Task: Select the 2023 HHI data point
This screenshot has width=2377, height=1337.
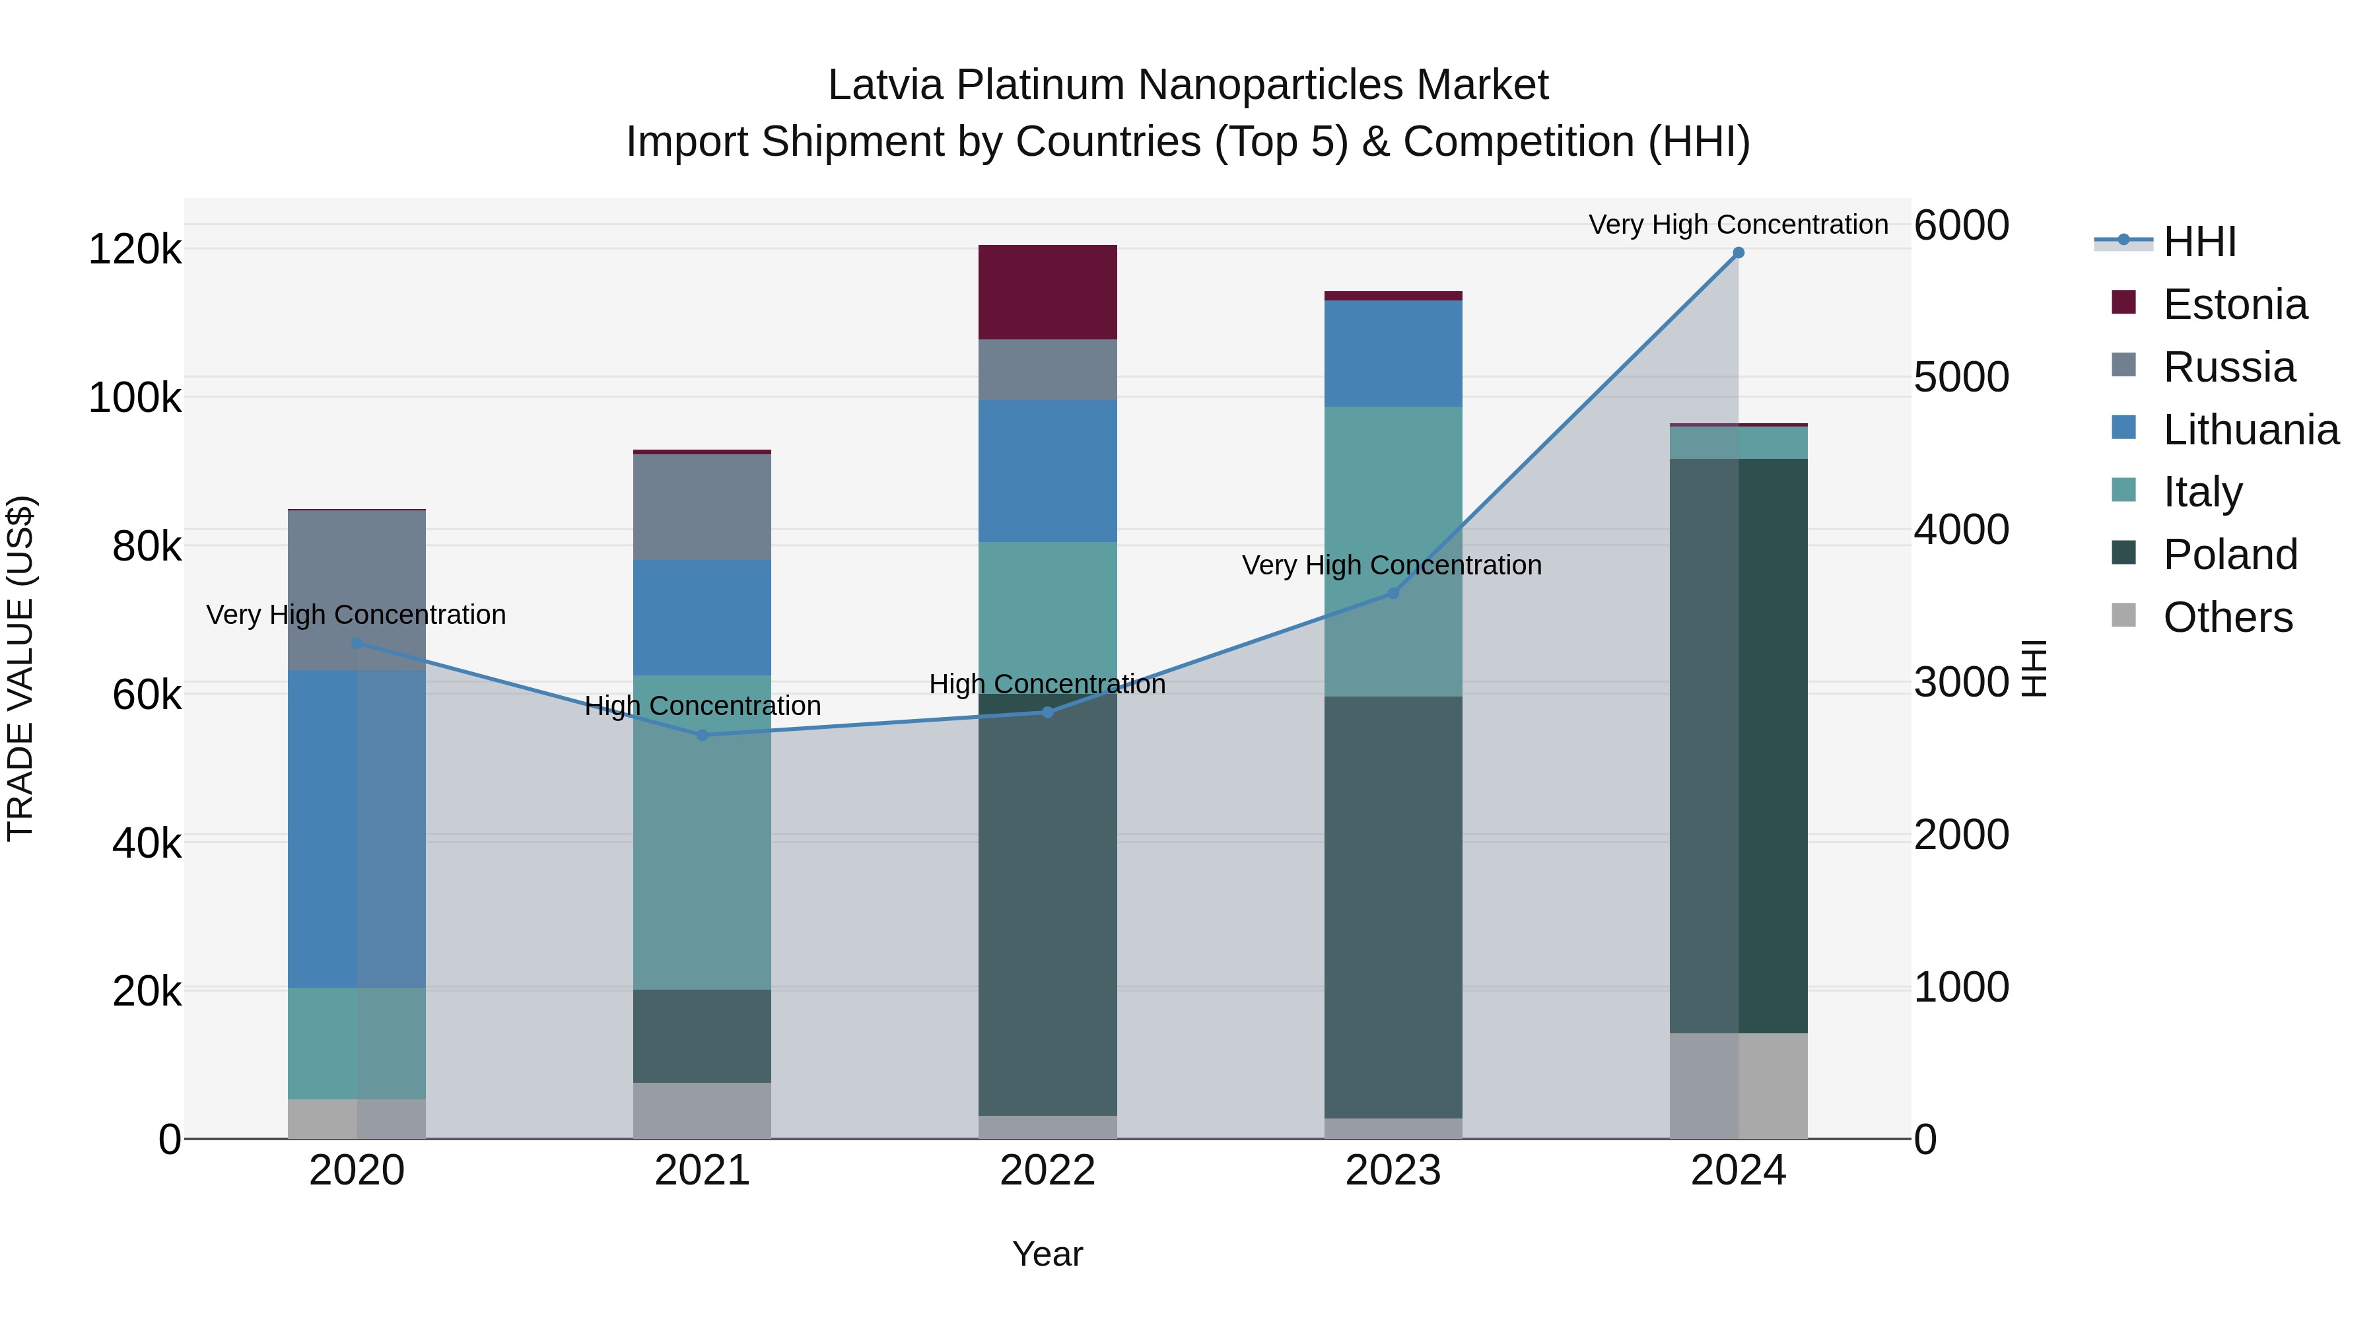Action: coord(1393,594)
